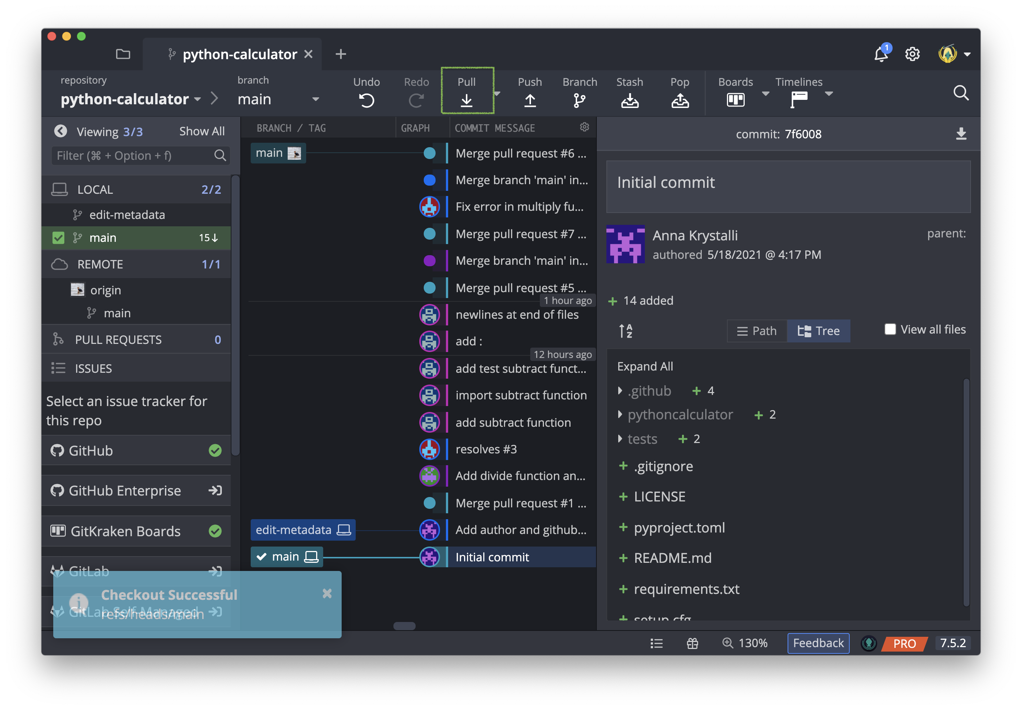The width and height of the screenshot is (1022, 710).
Task: Switch file view to Tree
Action: [x=818, y=331]
